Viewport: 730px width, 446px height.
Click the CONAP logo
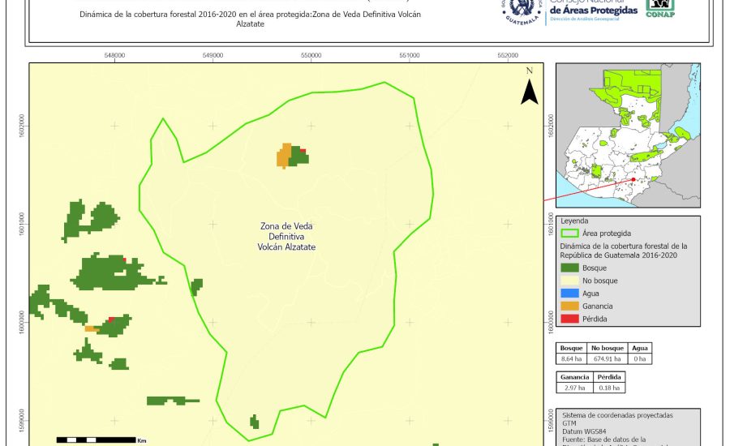tap(659, 7)
